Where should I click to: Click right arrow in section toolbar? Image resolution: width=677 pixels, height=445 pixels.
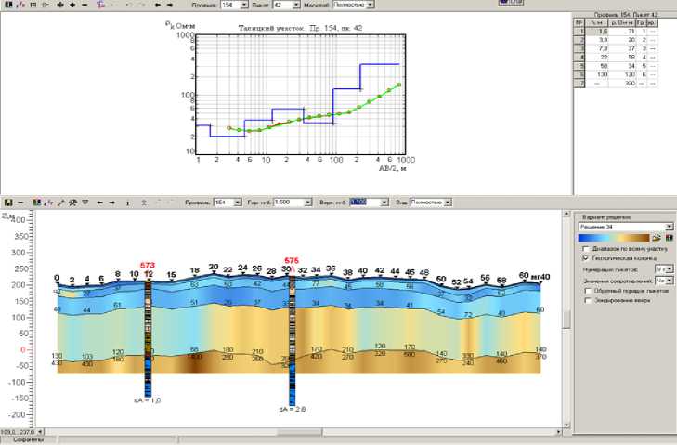[x=111, y=202]
